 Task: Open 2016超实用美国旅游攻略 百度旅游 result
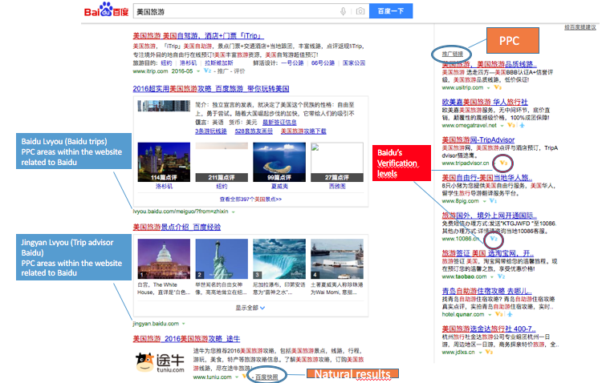(x=211, y=89)
